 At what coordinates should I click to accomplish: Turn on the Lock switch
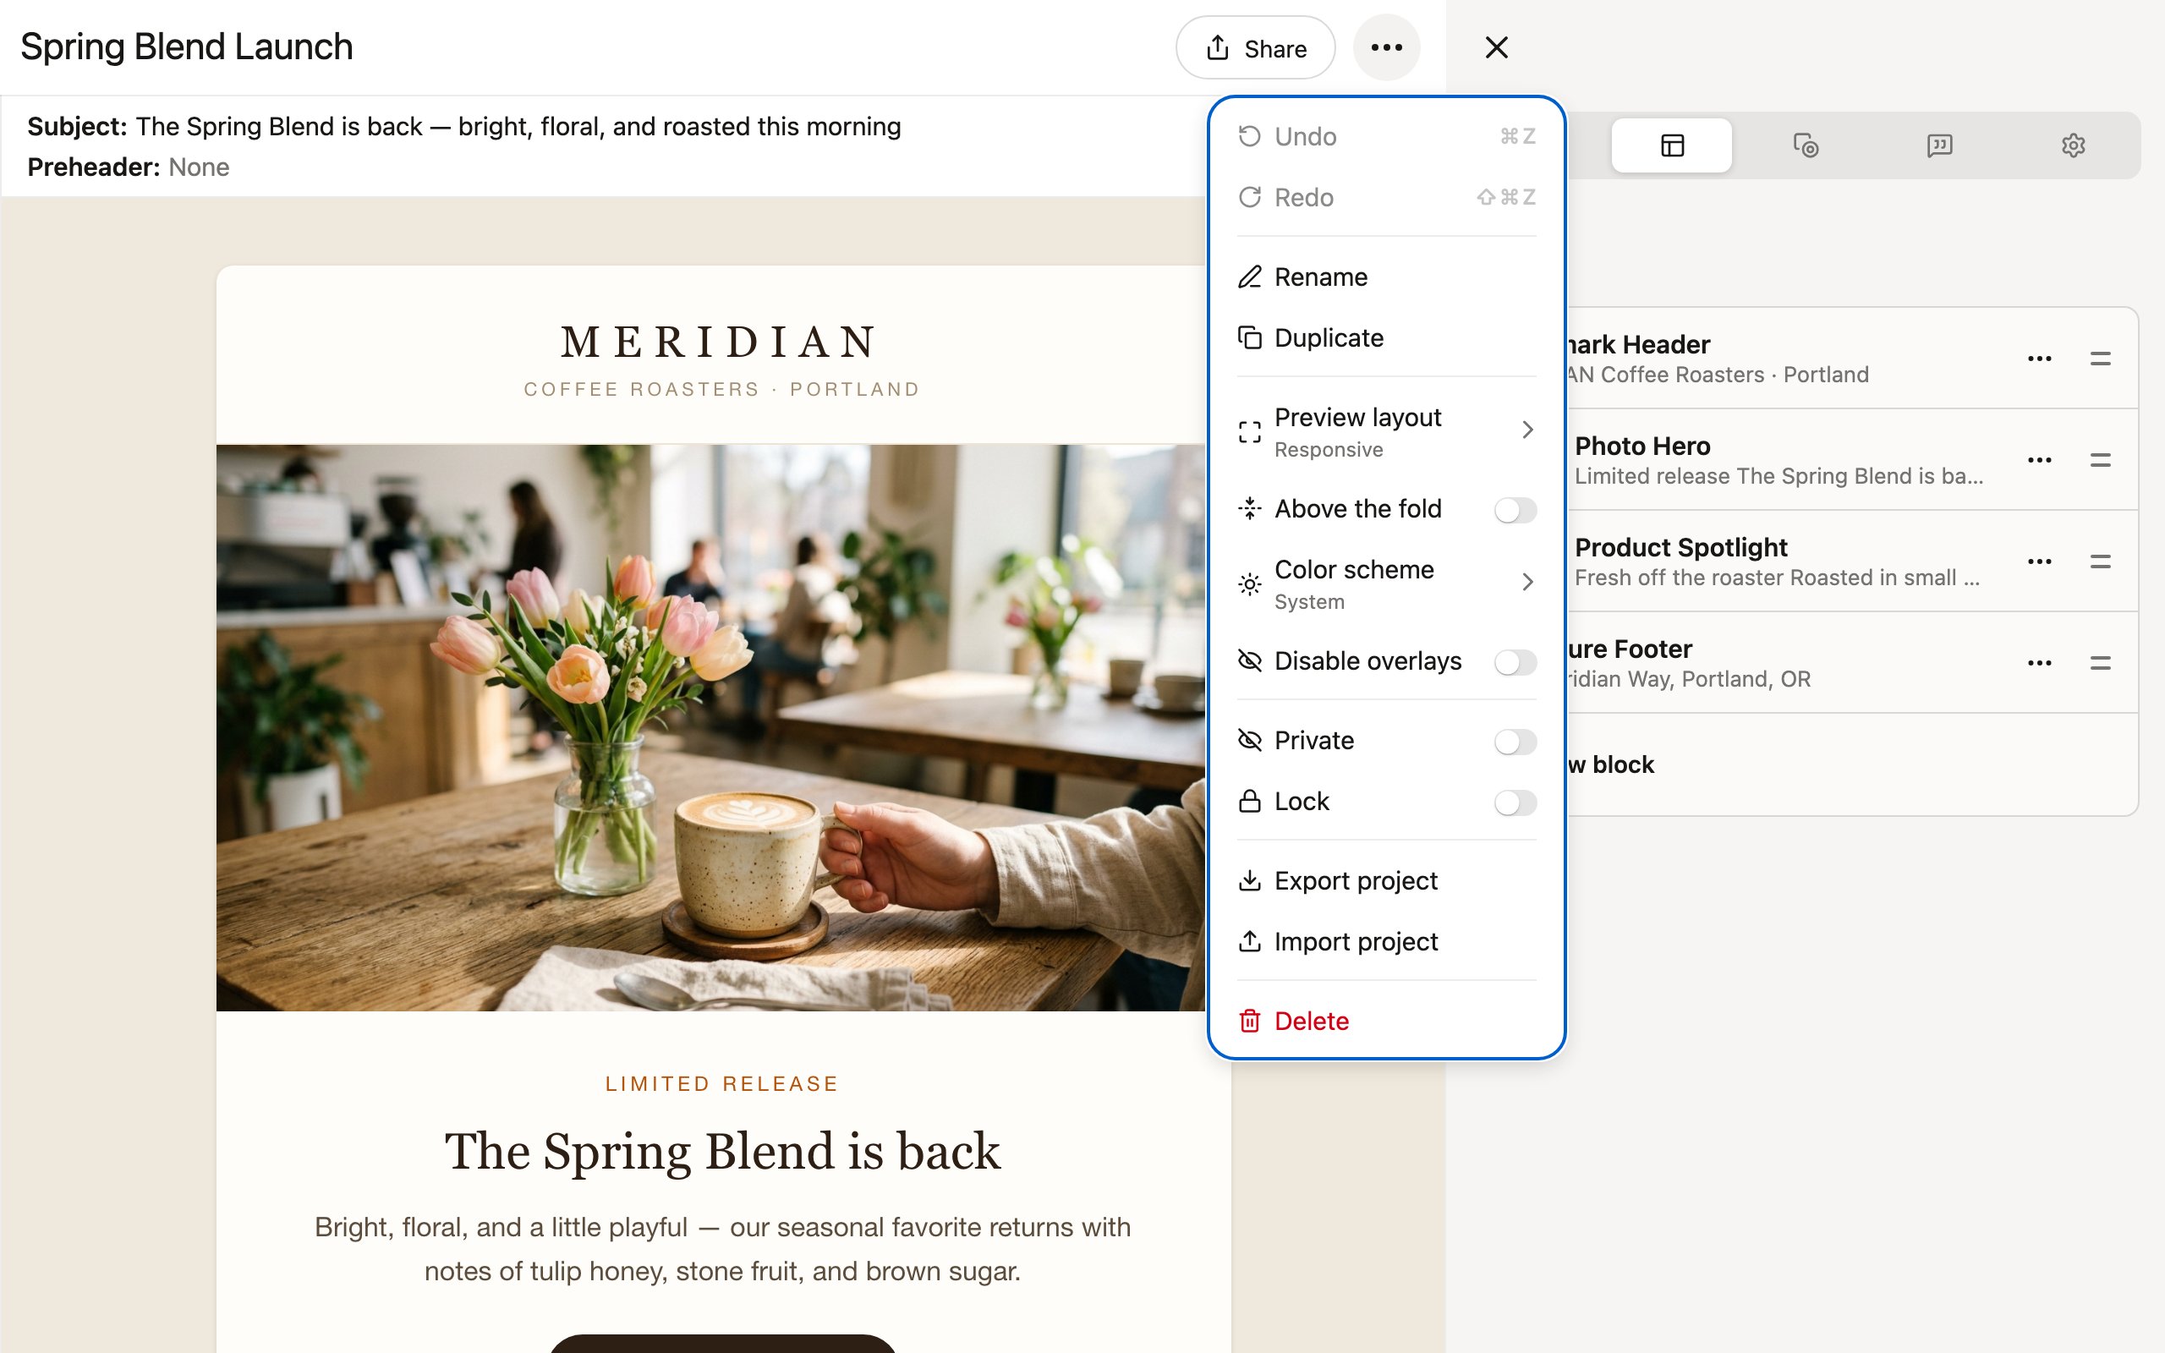click(x=1515, y=802)
